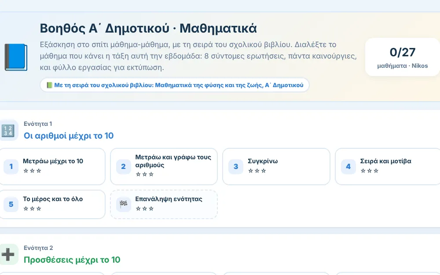440x275 pixels.
Task: Click heading Προσθέσεις μέχρι το 10
Action: [x=72, y=260]
